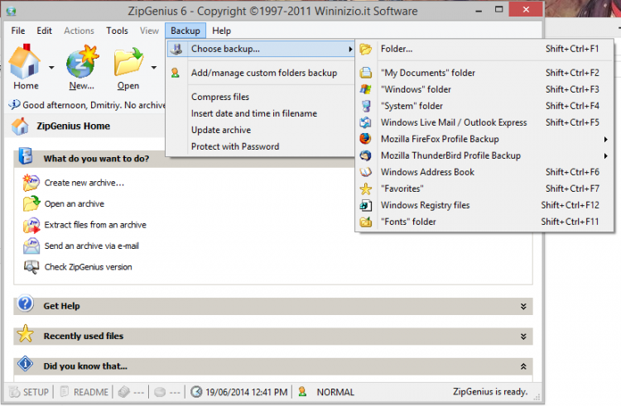Click SETUP in the status bar
This screenshot has width=621, height=406.
(x=29, y=392)
